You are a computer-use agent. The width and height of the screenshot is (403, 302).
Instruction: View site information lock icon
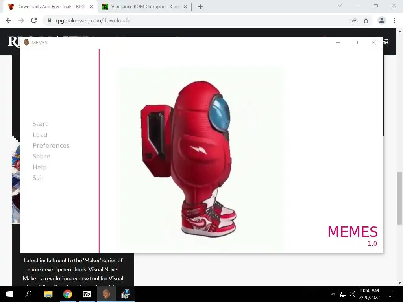[x=50, y=20]
